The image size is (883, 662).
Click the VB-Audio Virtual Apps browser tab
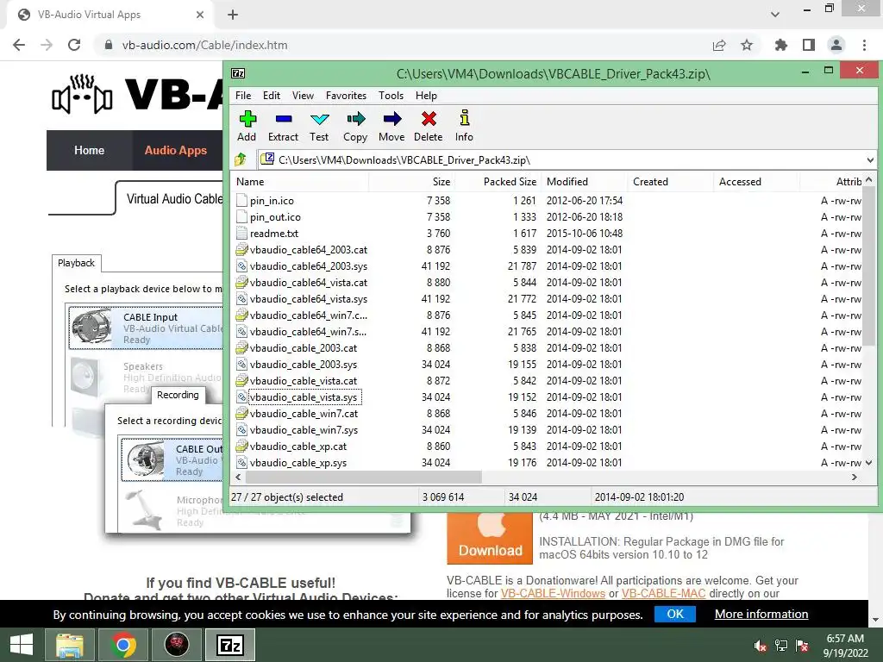coord(111,15)
